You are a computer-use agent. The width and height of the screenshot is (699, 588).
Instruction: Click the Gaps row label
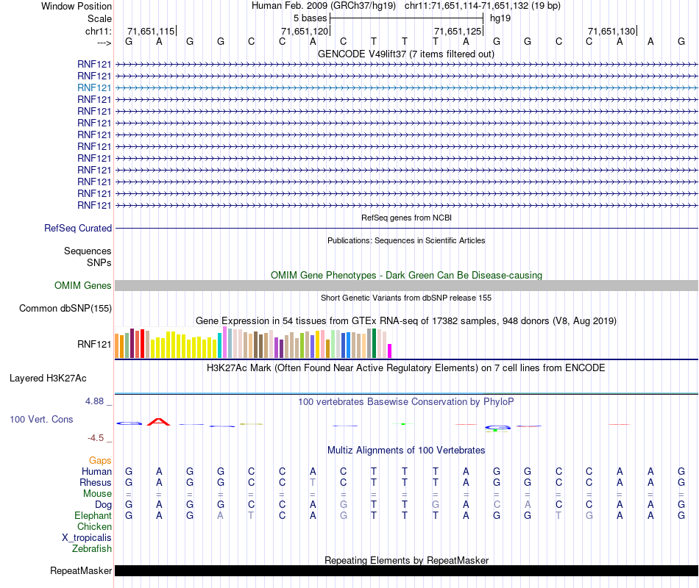point(100,461)
